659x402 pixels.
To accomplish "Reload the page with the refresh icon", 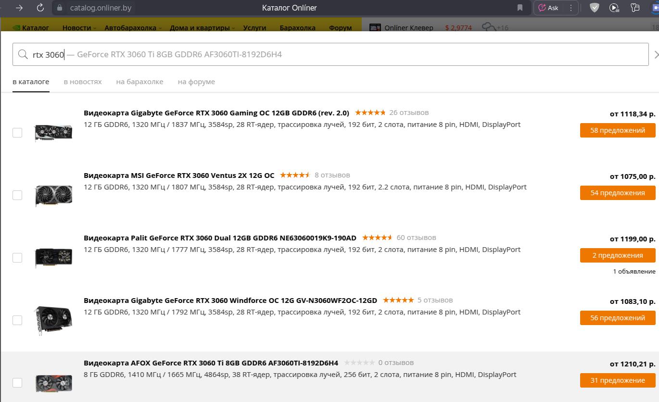I will pyautogui.click(x=40, y=8).
